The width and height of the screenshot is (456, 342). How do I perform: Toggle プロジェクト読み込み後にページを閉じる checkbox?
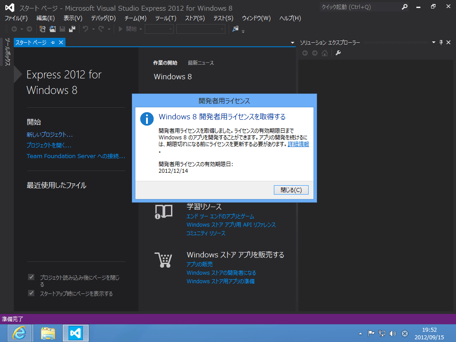pos(31,277)
